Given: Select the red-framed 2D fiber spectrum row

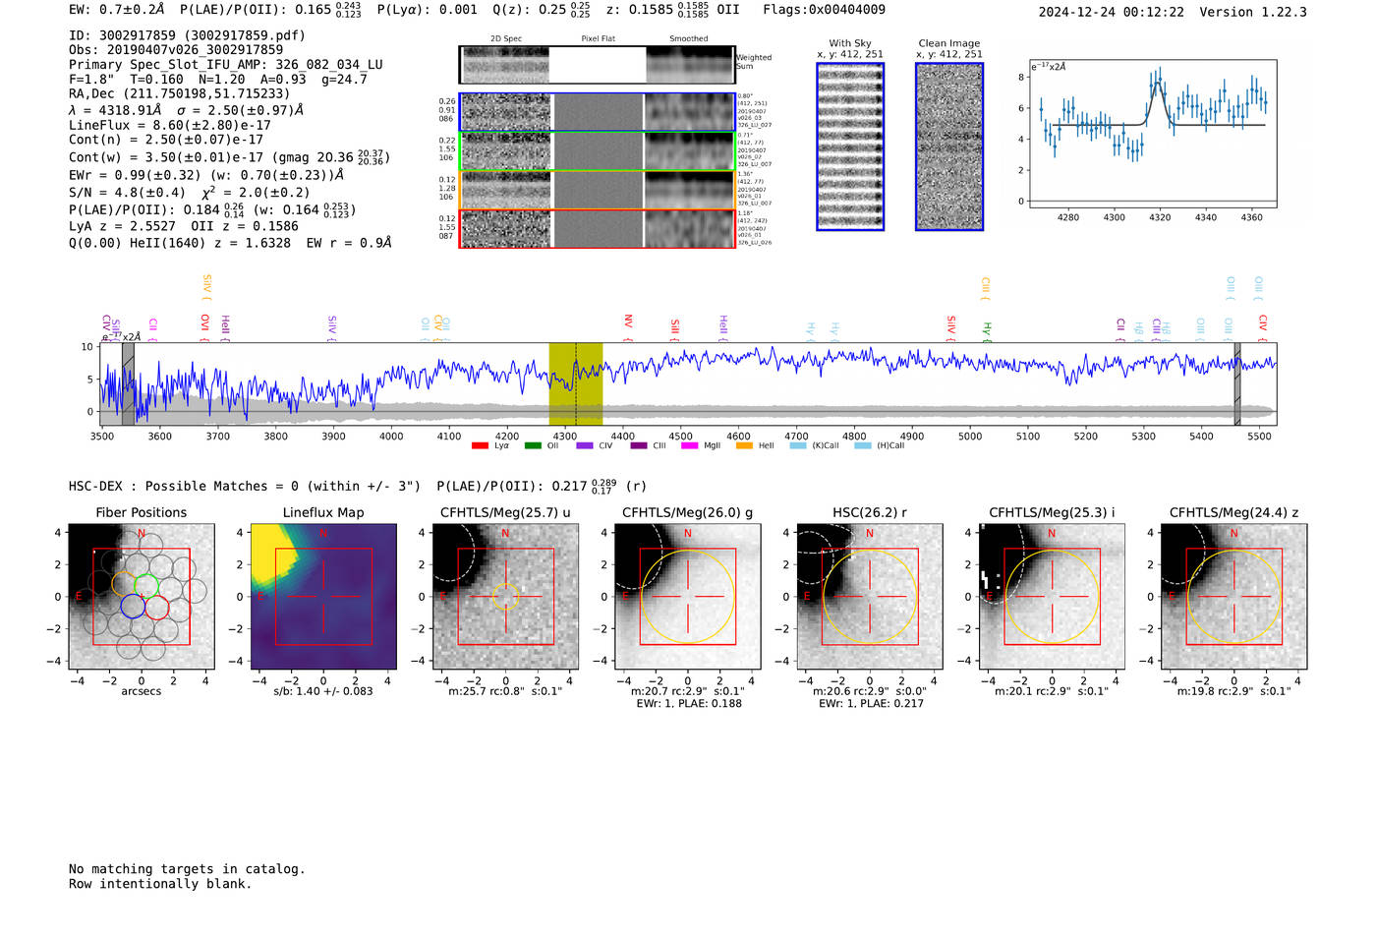Looking at the screenshot, I should [598, 228].
